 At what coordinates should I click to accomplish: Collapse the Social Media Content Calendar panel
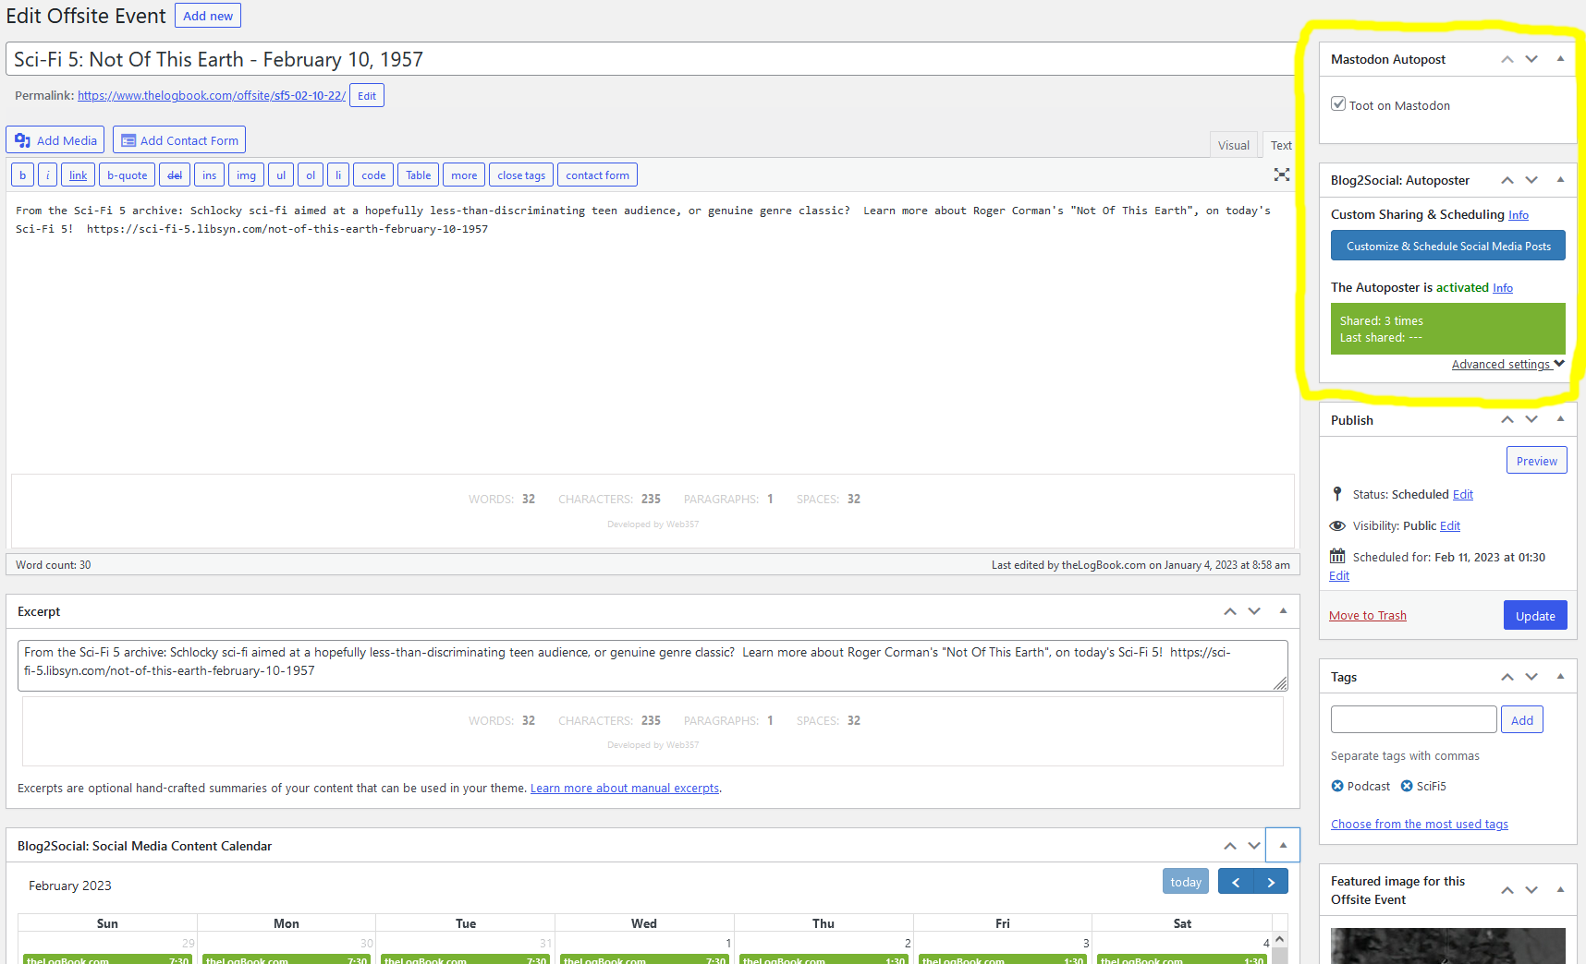point(1283,845)
